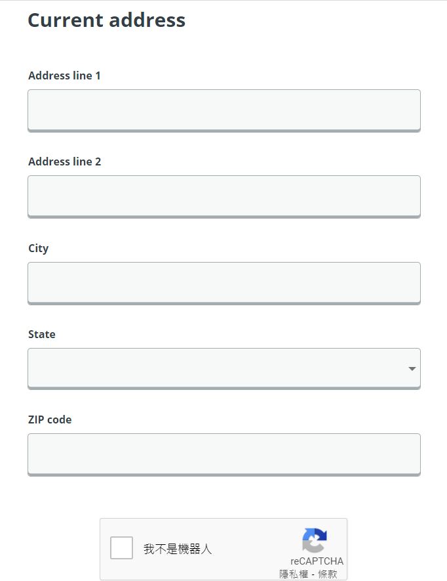The image size is (447, 581).
Task: Focus the Address line 1 field
Action: [224, 110]
